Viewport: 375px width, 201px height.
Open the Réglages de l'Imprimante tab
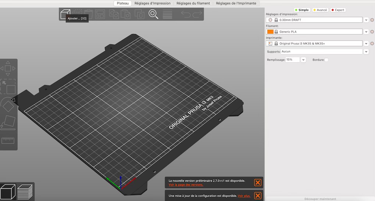click(x=236, y=3)
